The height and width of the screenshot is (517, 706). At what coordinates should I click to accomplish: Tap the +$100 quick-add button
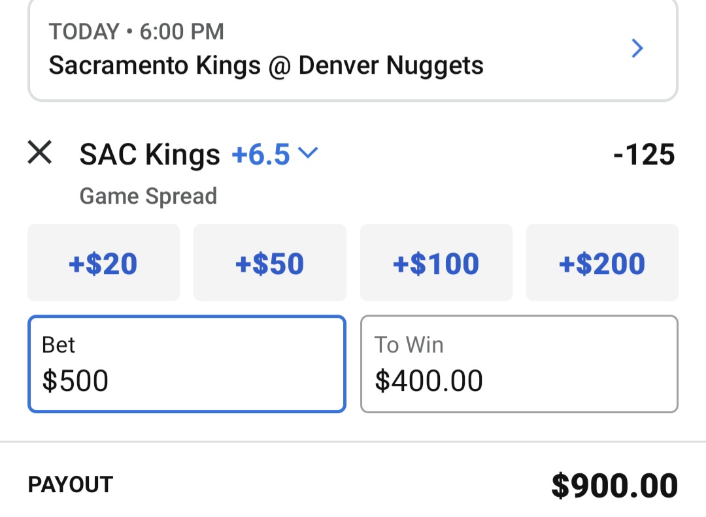(436, 263)
